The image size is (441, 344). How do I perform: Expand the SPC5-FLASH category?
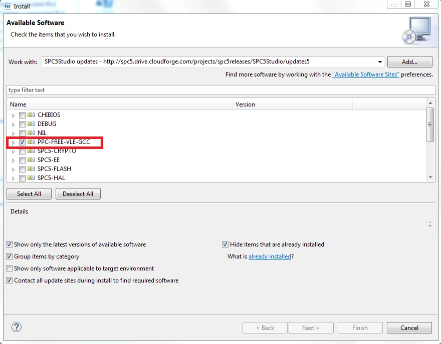[x=13, y=169]
